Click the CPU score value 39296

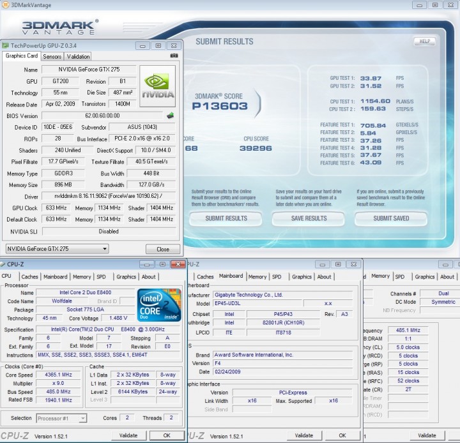pyautogui.click(x=256, y=148)
